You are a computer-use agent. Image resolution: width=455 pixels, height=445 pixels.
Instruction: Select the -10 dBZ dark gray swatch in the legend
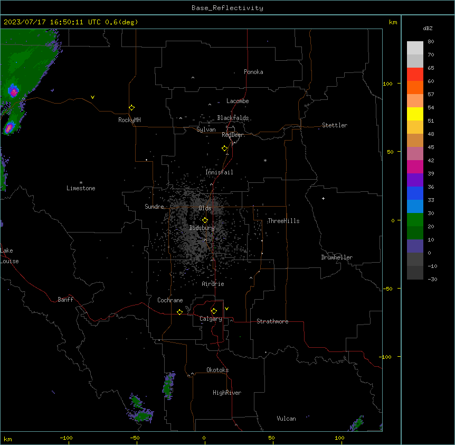(415, 273)
